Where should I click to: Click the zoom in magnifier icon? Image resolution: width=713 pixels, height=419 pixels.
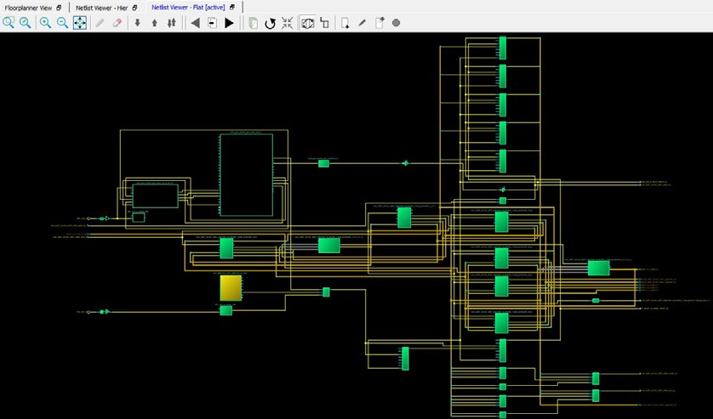click(45, 23)
